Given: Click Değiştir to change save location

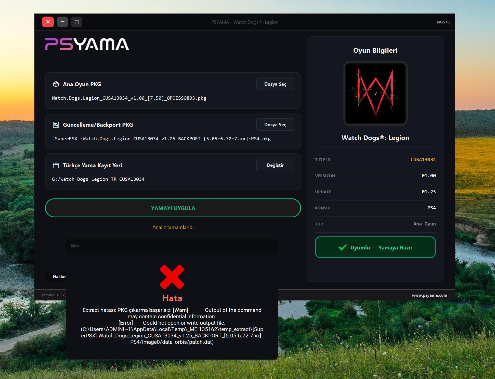Looking at the screenshot, I should click(x=275, y=165).
